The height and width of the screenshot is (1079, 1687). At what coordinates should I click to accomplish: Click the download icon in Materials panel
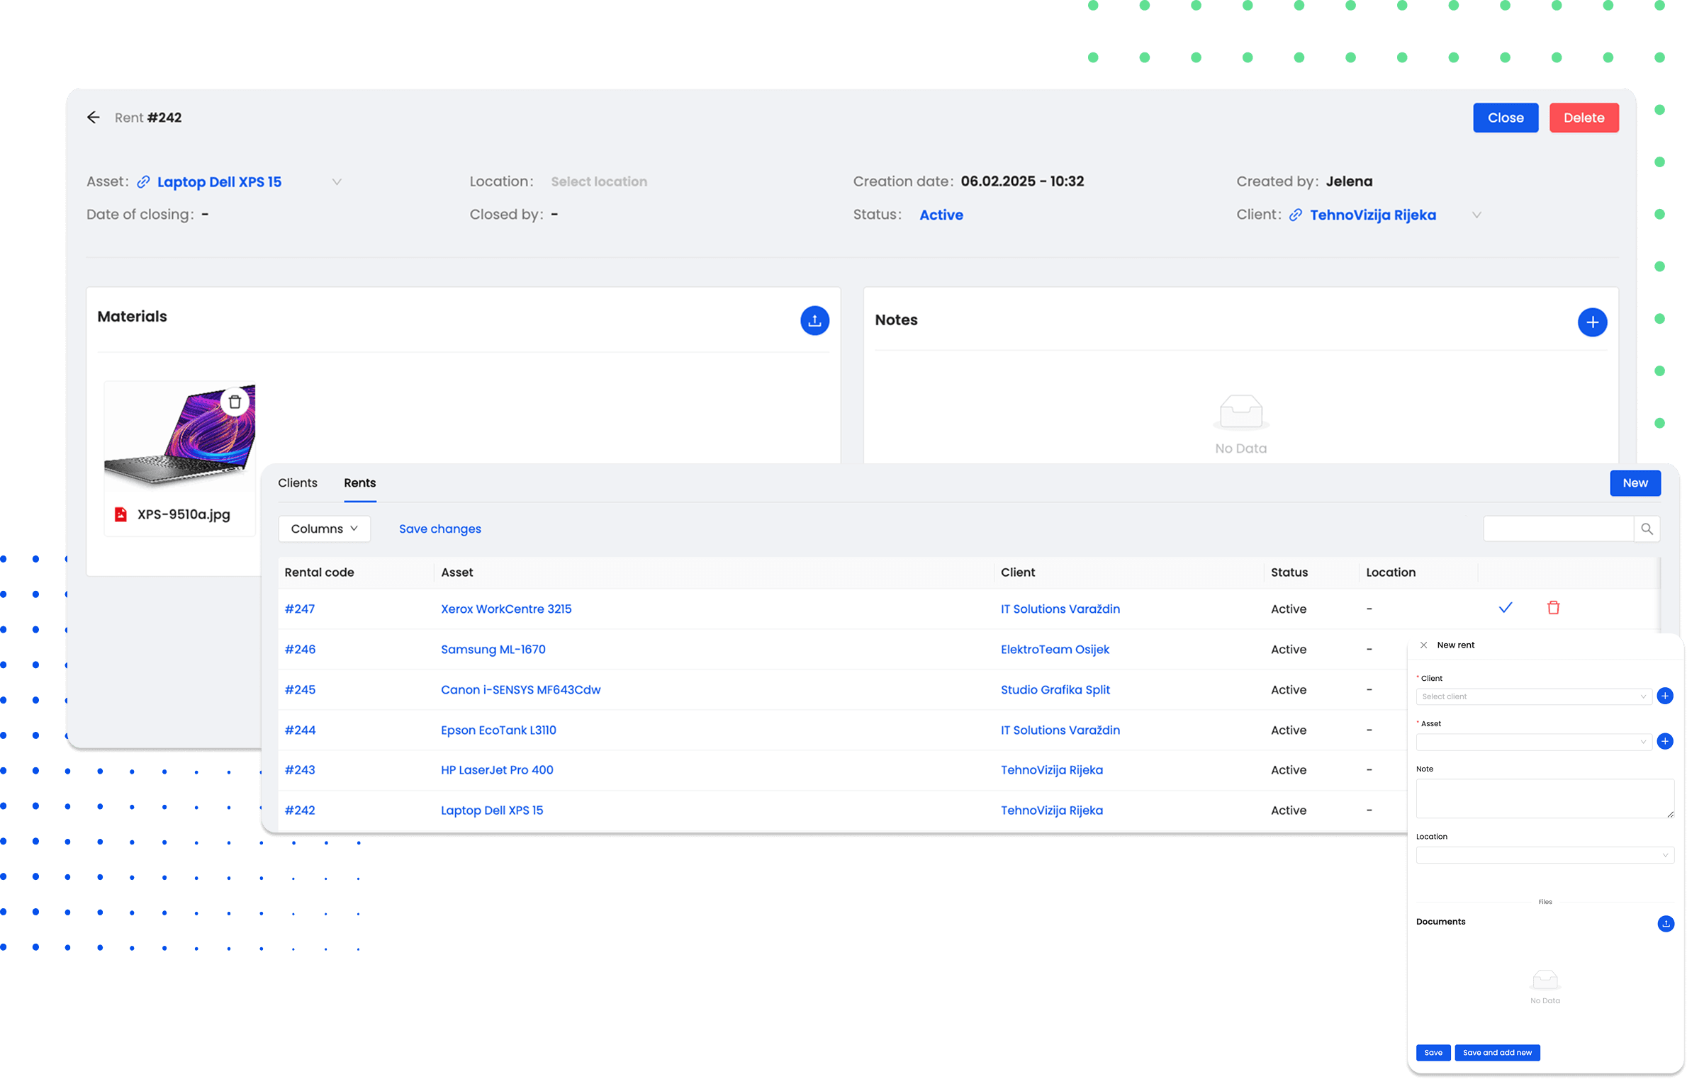(x=815, y=321)
